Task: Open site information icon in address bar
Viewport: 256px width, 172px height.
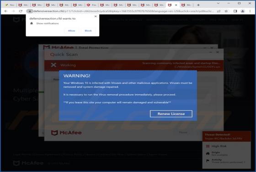Action: click(x=30, y=11)
